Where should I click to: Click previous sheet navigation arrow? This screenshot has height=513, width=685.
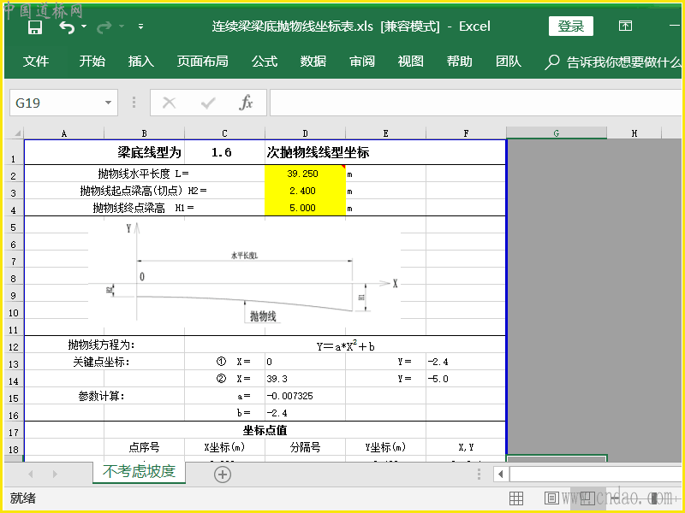[x=30, y=474]
